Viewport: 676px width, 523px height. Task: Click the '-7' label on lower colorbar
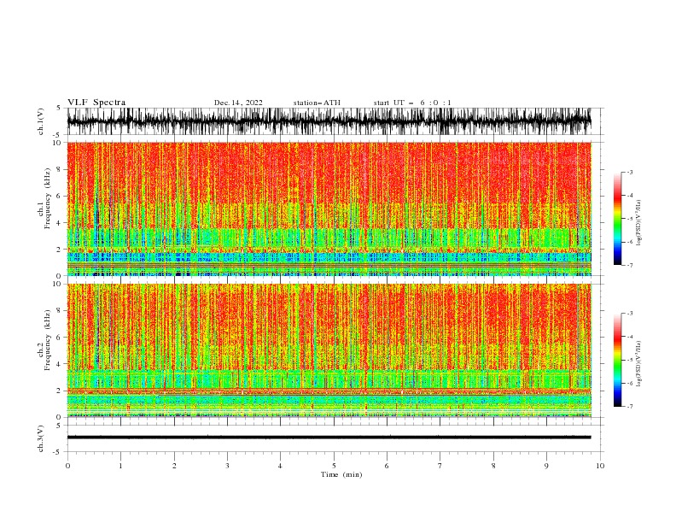point(630,407)
